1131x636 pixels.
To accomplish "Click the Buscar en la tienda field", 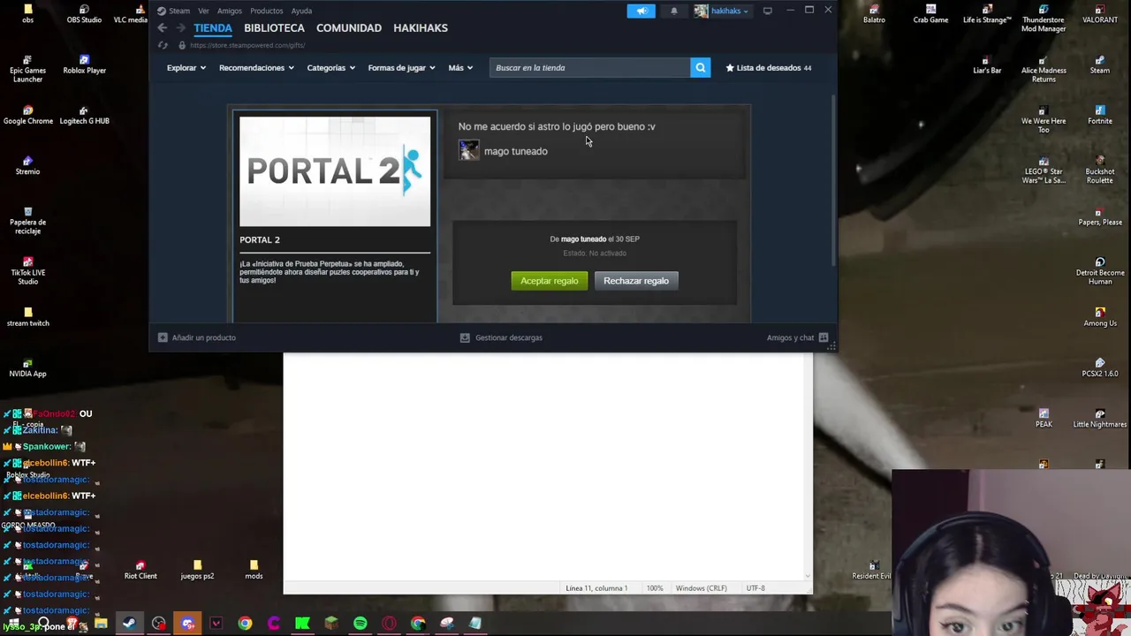I will (589, 67).
